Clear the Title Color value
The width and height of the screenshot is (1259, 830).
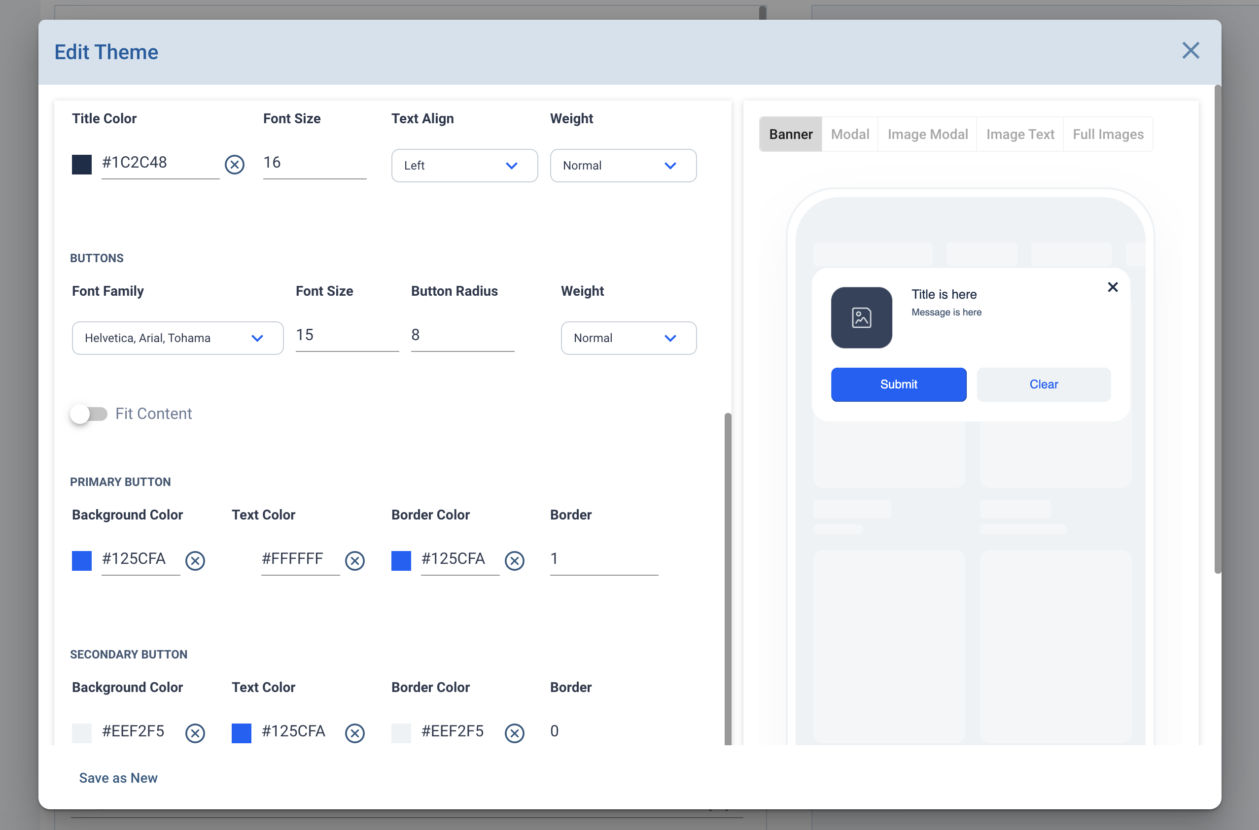click(x=234, y=165)
